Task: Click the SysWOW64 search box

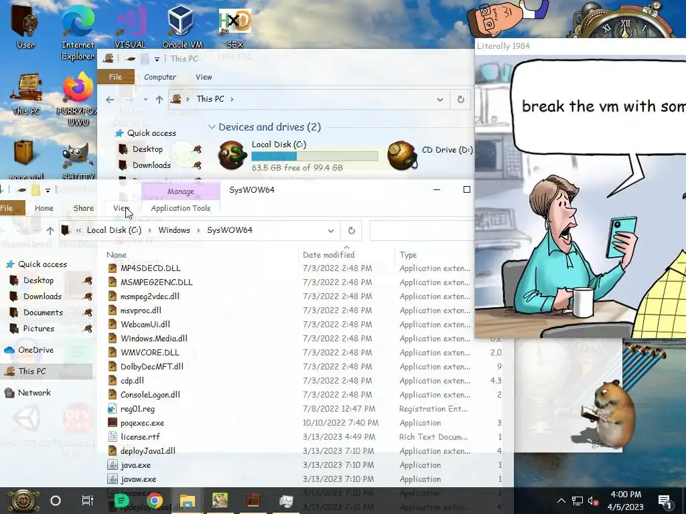Action: pos(422,230)
